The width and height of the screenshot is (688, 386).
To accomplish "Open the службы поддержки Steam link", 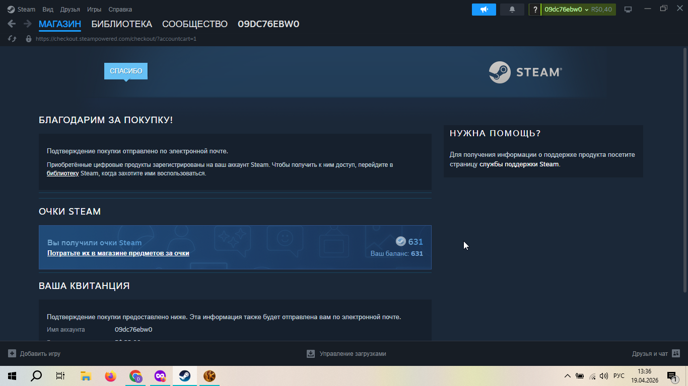I will 519,164.
